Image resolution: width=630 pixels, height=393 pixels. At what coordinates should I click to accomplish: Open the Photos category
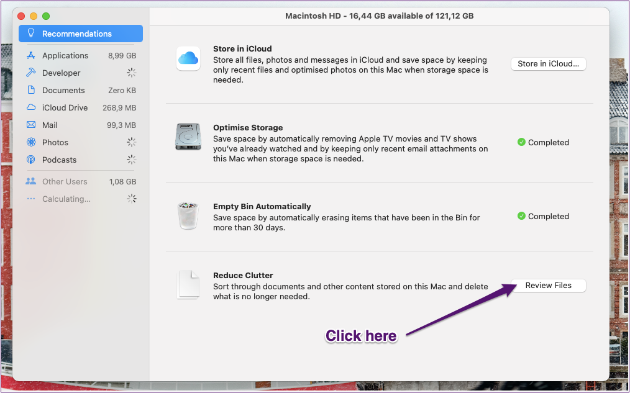tap(80, 143)
